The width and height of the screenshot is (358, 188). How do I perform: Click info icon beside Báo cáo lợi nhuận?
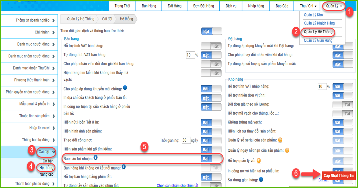pos(96,158)
